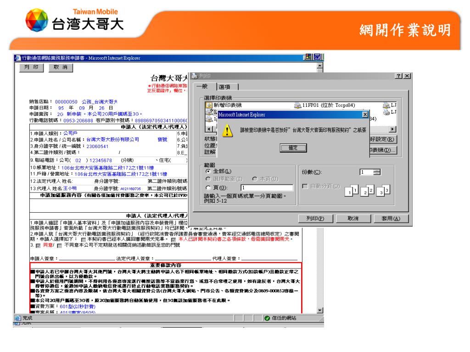Viewport: 470px width, 352px height.
Task: Click printer list scroll left arrow
Action: tap(209, 129)
